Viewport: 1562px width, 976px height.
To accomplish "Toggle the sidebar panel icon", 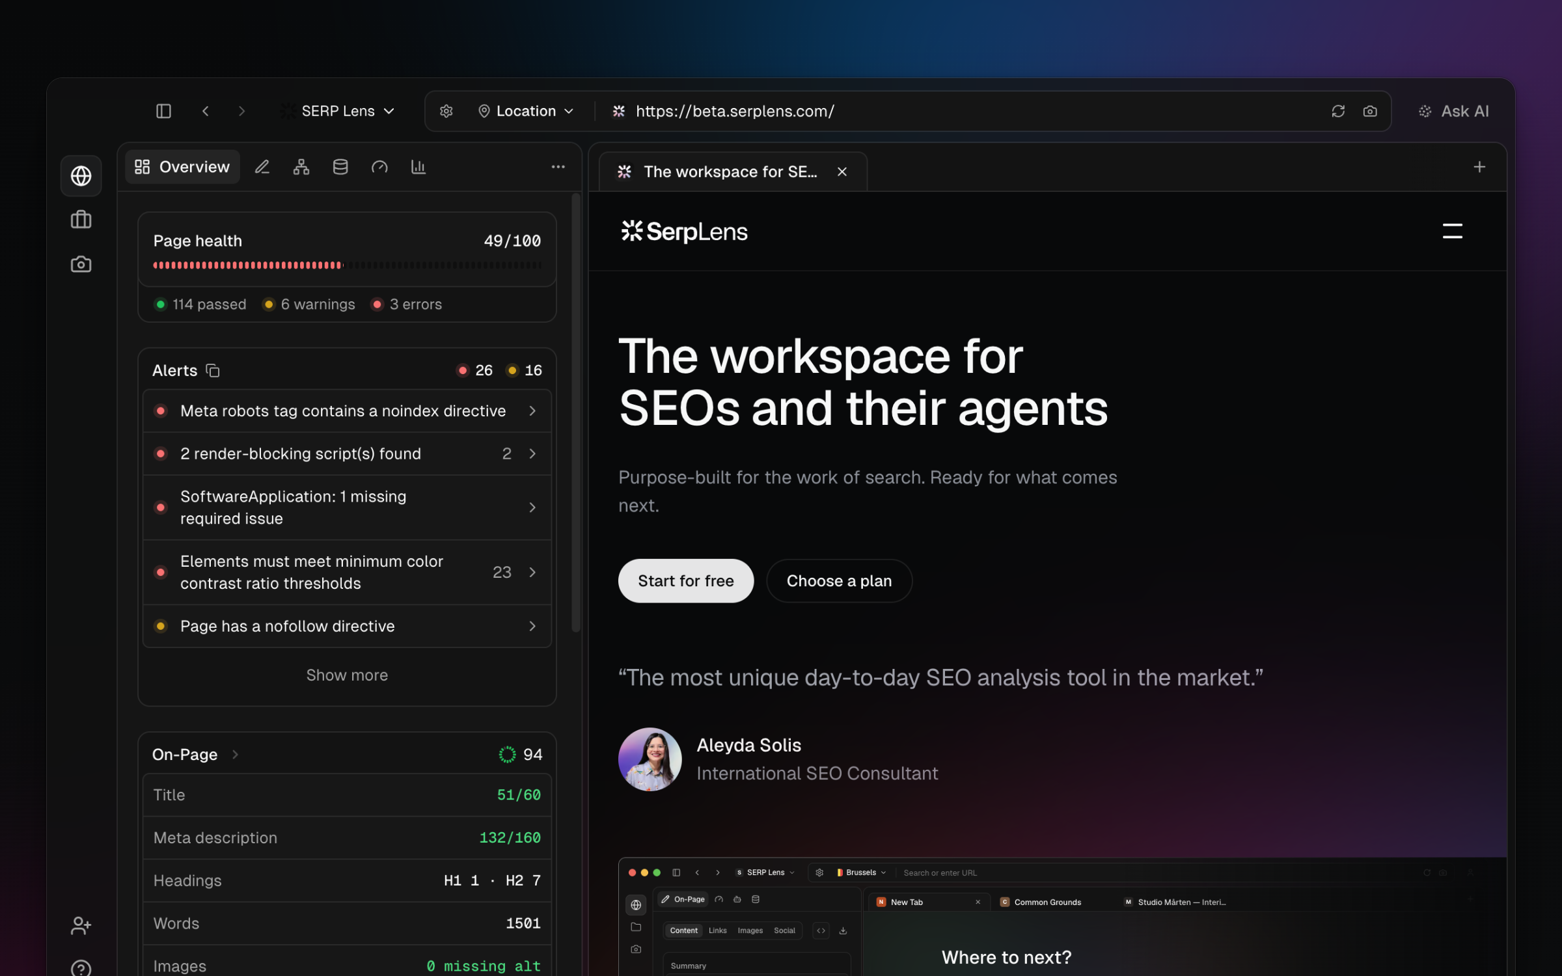I will (x=163, y=111).
